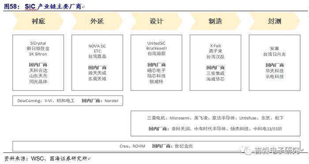Select the 制造 stage arrow
Image resolution: width=309 pixels, height=164 pixels.
[215, 21]
